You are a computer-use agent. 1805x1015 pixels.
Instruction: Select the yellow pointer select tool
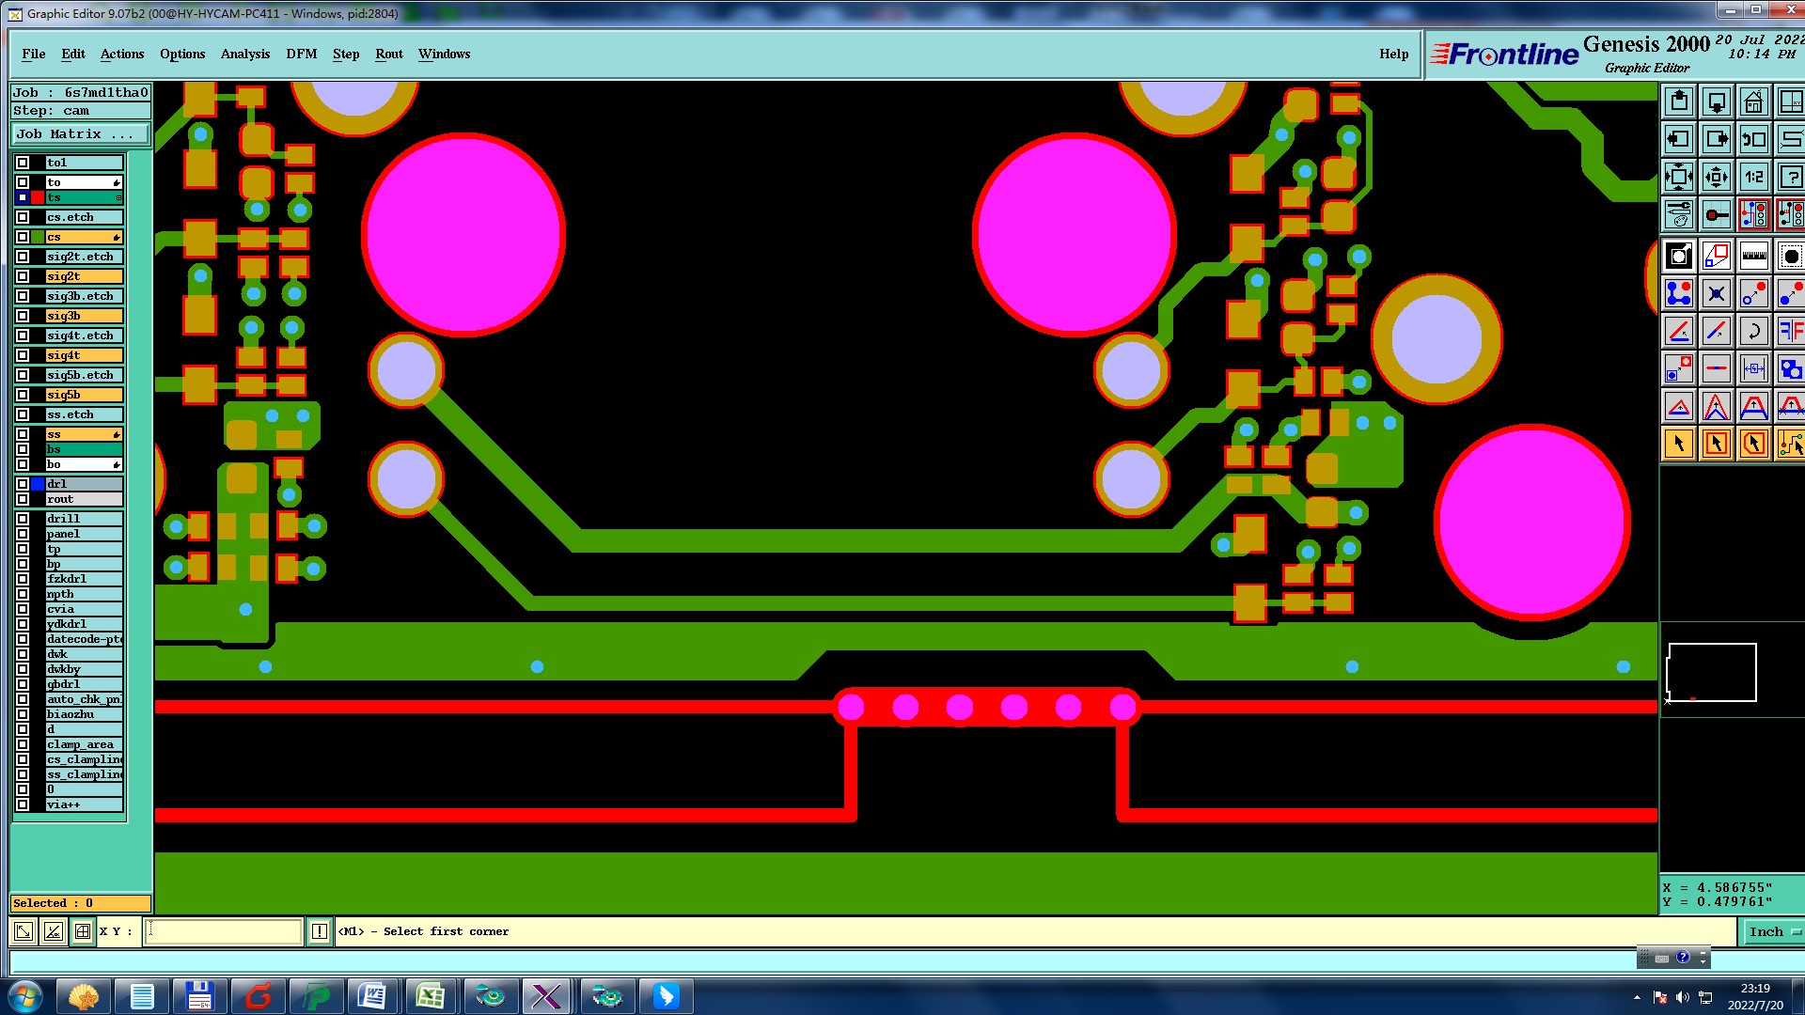click(1679, 444)
